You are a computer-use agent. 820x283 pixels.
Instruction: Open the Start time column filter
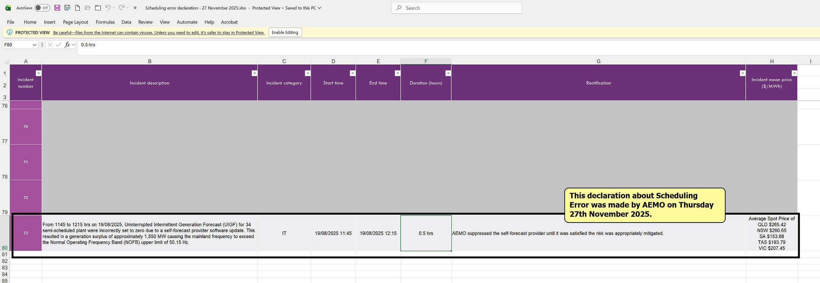pyautogui.click(x=352, y=73)
